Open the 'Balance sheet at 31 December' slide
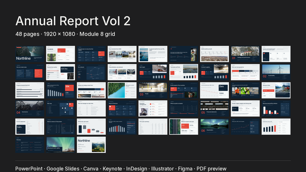 (x=60, y=127)
